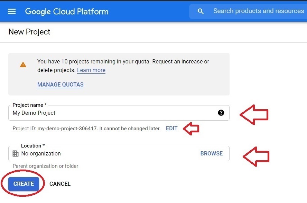Select EDIT to change the Project ID

coord(172,128)
